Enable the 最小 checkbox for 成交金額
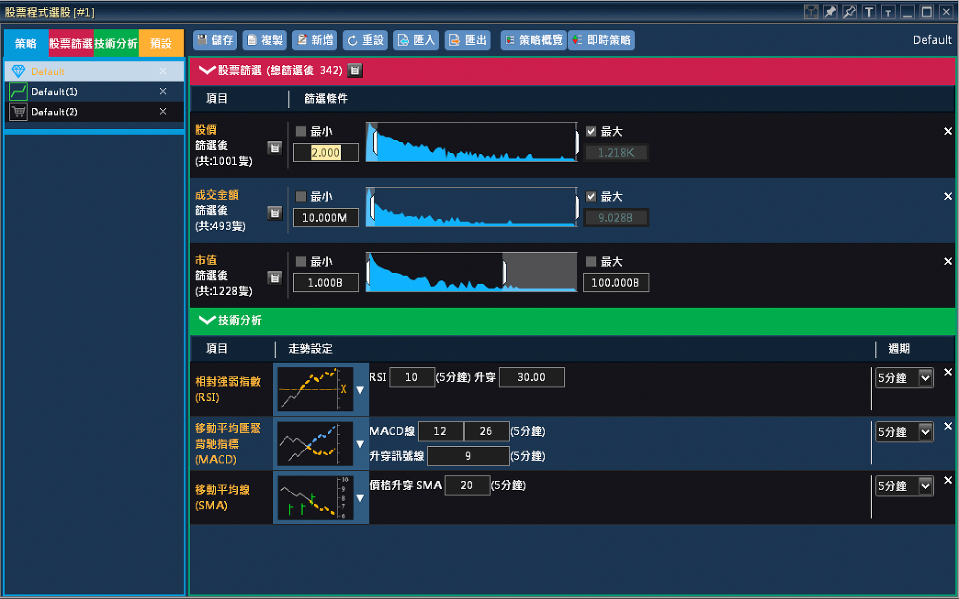959x599 pixels. [x=301, y=196]
